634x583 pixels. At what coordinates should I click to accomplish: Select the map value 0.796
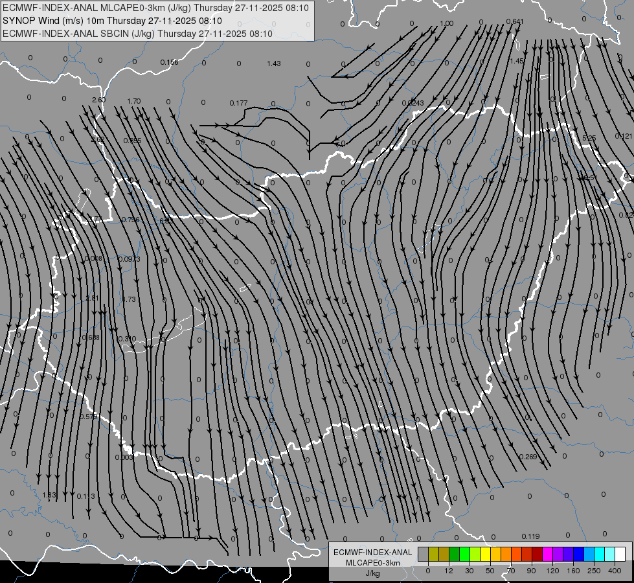click(x=130, y=220)
